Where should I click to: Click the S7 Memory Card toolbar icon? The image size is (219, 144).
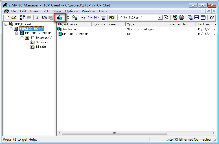[x=29, y=17]
